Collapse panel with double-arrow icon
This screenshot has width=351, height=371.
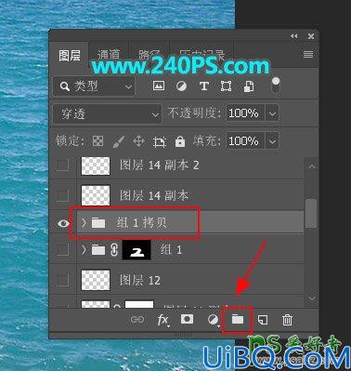[293, 36]
